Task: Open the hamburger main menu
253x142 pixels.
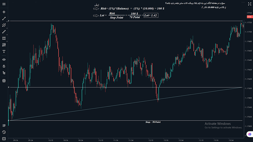Action: (4, 4)
